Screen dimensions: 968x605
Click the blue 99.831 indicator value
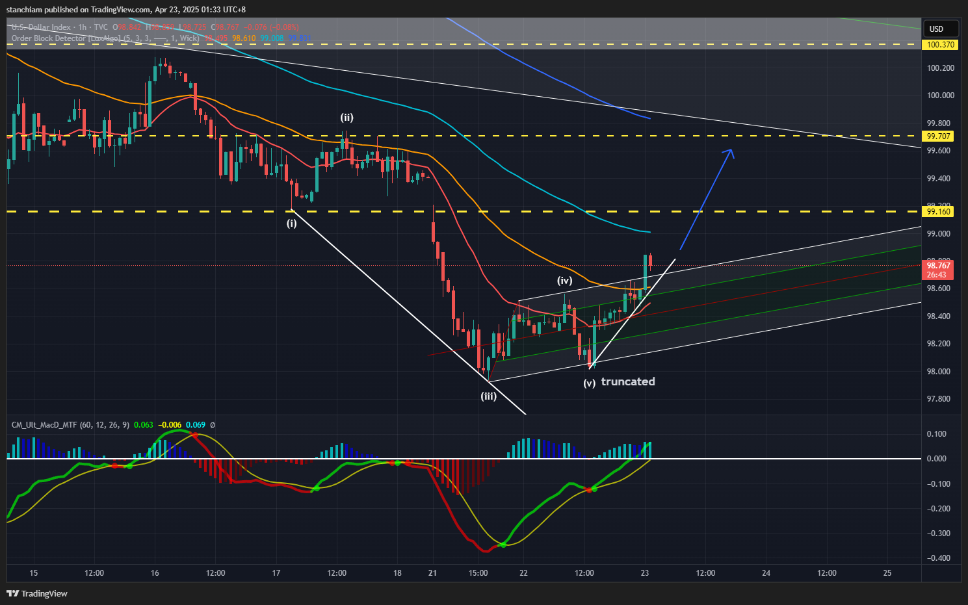coord(300,38)
